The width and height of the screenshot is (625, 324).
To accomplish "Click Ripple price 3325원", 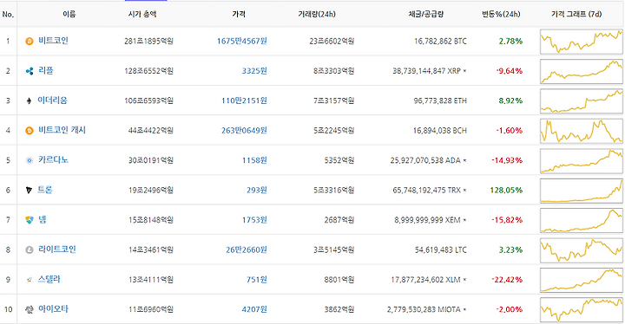I will coord(254,71).
